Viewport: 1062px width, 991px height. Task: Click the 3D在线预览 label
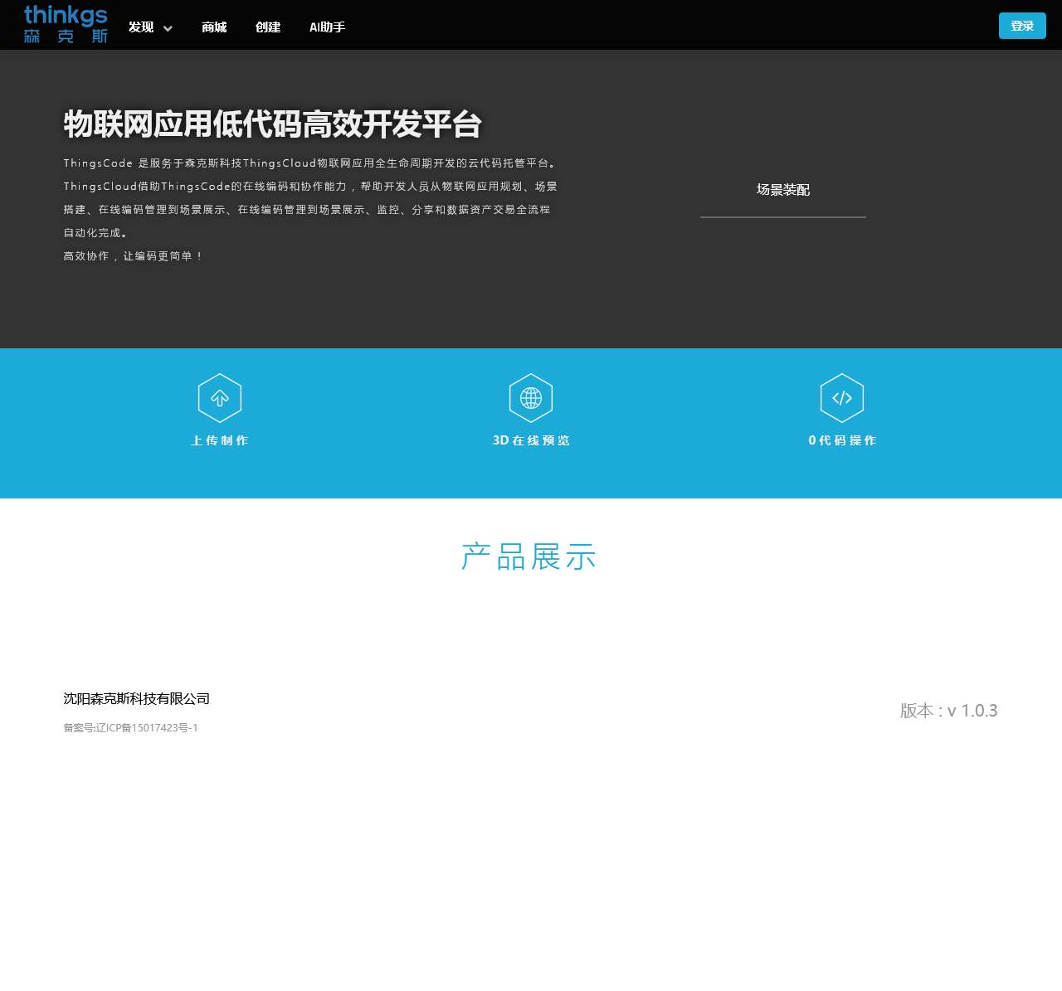pyautogui.click(x=531, y=440)
